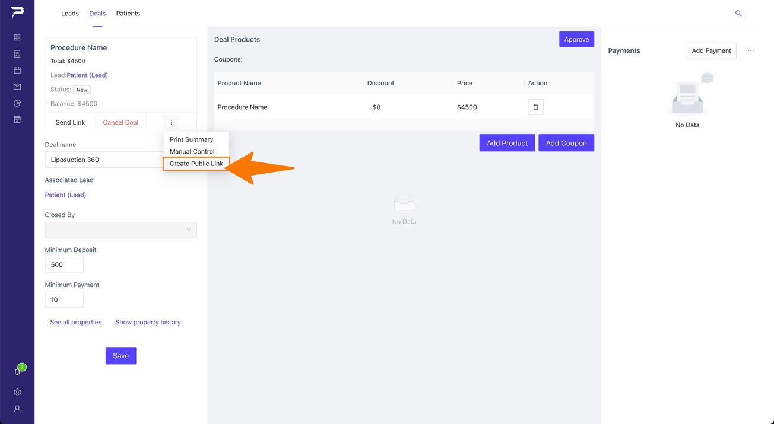This screenshot has width=774, height=424.
Task: Delete Procedure Name product with trash icon
Action: click(x=535, y=107)
